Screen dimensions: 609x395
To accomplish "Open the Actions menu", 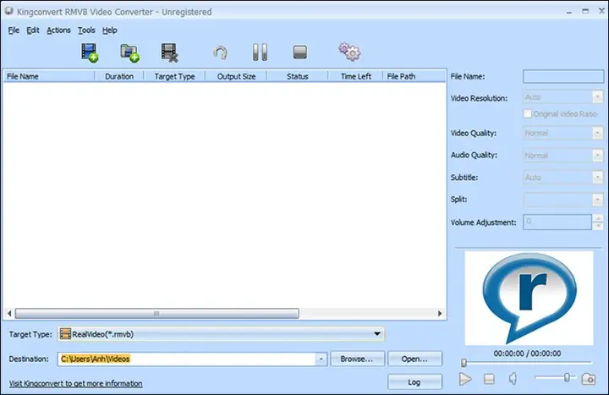I will (58, 30).
